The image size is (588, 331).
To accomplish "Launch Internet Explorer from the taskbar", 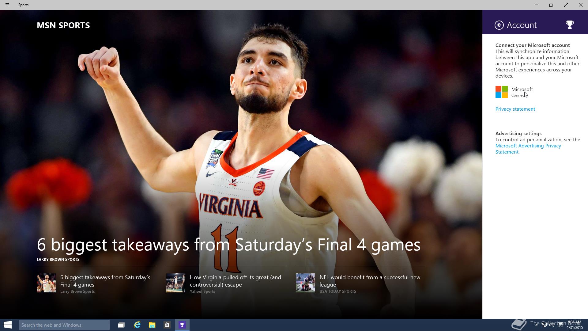I will [x=137, y=325].
